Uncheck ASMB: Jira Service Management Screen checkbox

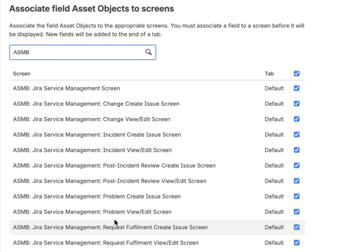point(296,88)
